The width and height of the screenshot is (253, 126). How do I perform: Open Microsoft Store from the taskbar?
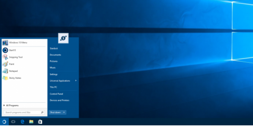coord(40,122)
